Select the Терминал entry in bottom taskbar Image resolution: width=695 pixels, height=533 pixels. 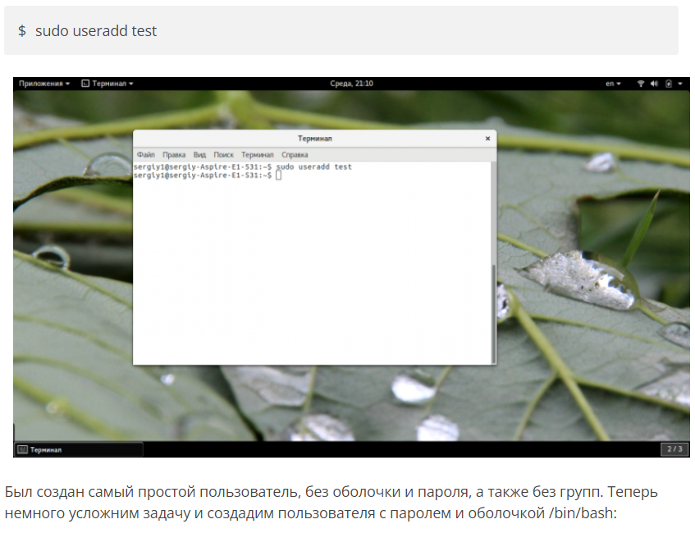(x=79, y=449)
